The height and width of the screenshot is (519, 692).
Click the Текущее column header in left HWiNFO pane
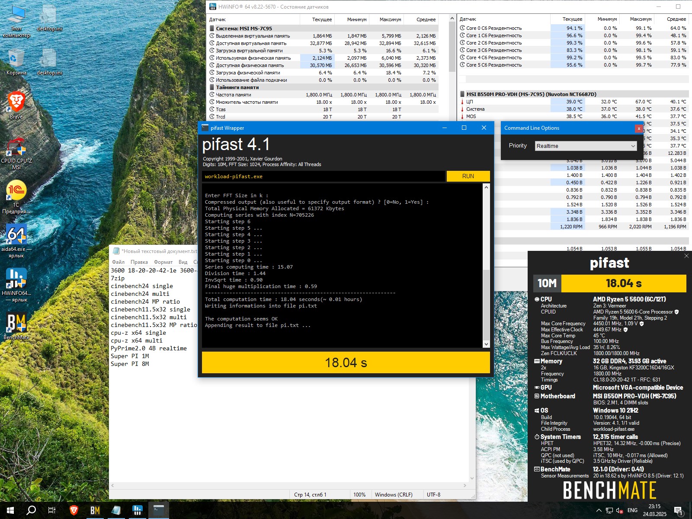(x=317, y=19)
